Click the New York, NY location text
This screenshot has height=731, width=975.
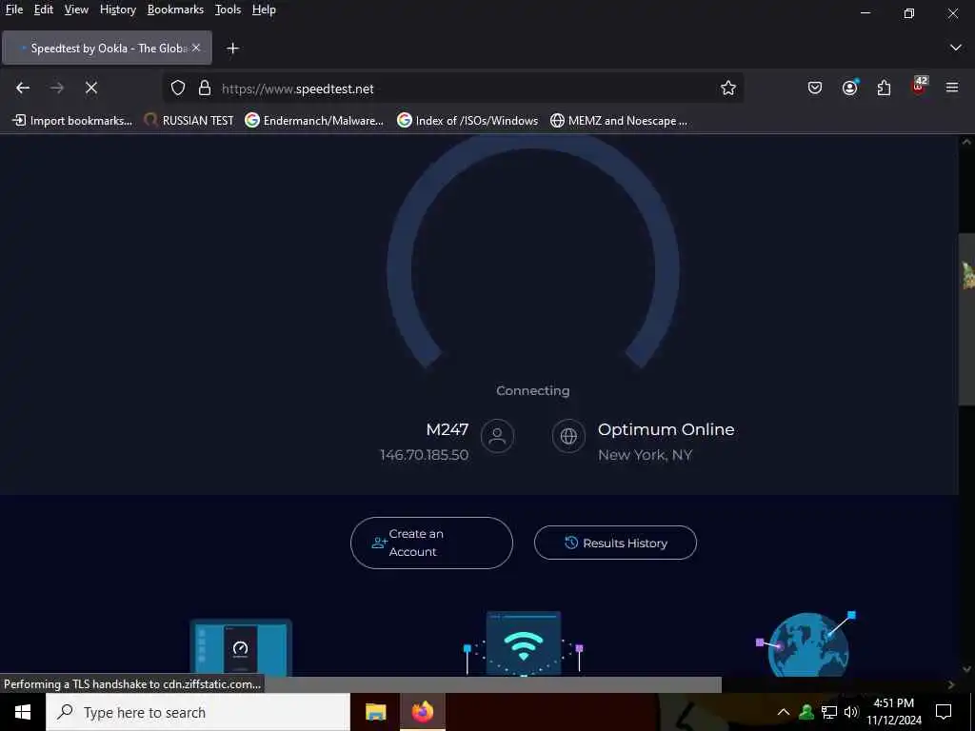point(645,455)
